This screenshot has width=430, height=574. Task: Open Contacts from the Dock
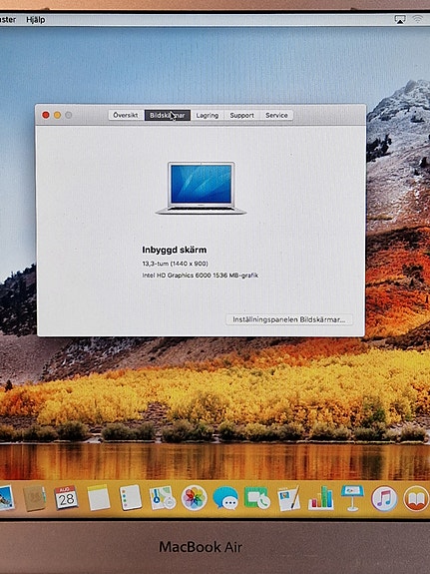(x=34, y=498)
